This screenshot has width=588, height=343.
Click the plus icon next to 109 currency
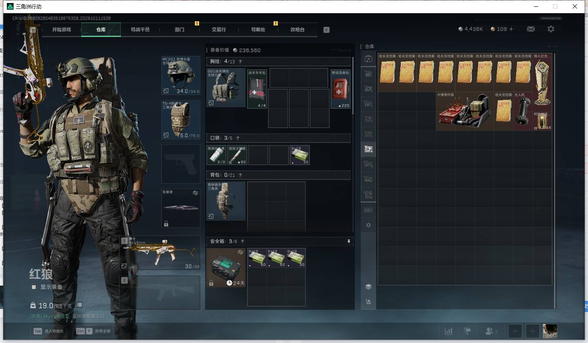[511, 29]
